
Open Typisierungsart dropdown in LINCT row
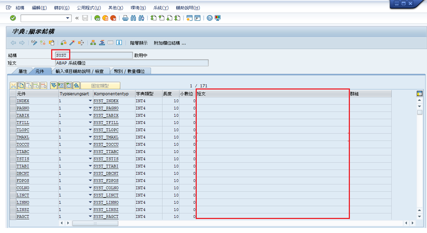[90, 195]
